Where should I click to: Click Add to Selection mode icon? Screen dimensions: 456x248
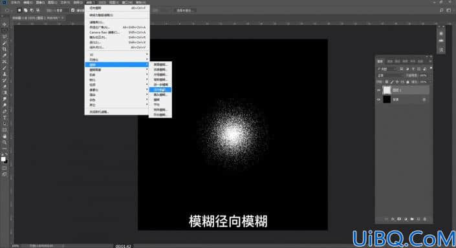coord(26,10)
